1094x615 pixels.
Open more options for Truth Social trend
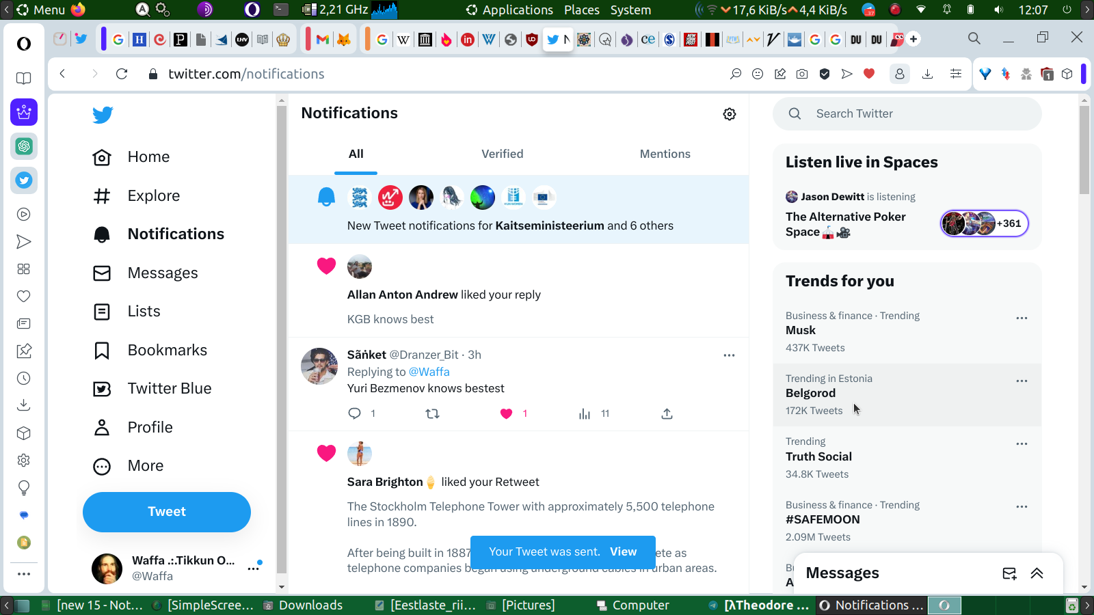click(x=1022, y=443)
